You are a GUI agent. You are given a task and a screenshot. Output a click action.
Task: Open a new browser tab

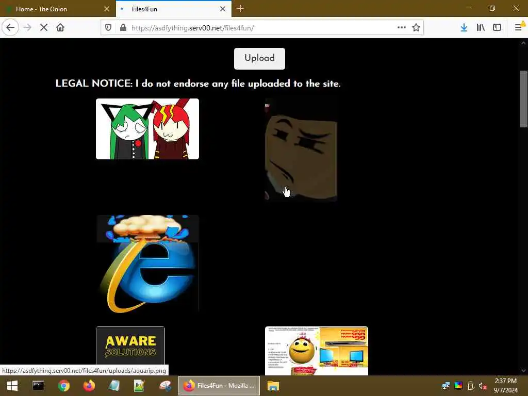coord(240,8)
